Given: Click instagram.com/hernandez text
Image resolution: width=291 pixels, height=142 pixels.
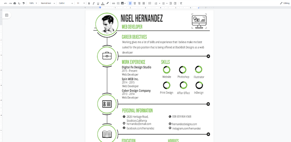Looking at the screenshot, I should click(x=186, y=128).
